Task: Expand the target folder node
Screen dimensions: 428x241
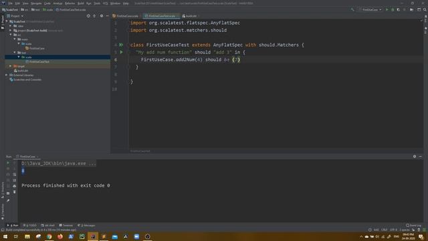Action: click(x=11, y=66)
